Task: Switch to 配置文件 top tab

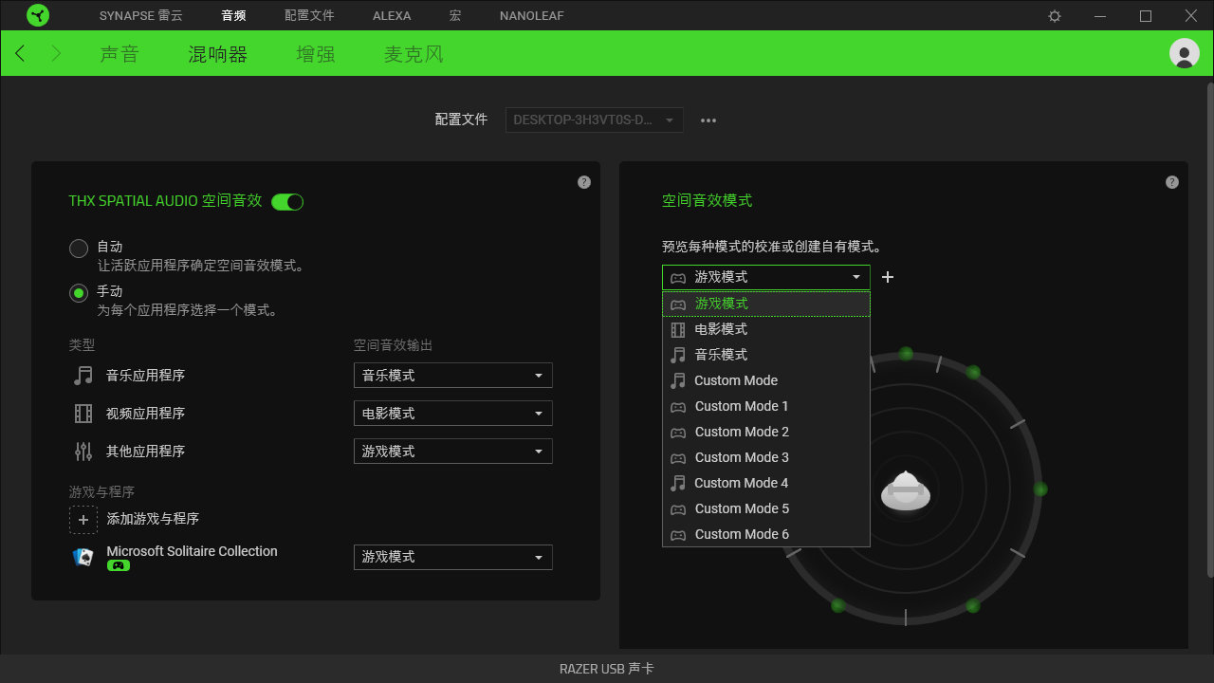Action: tap(309, 16)
